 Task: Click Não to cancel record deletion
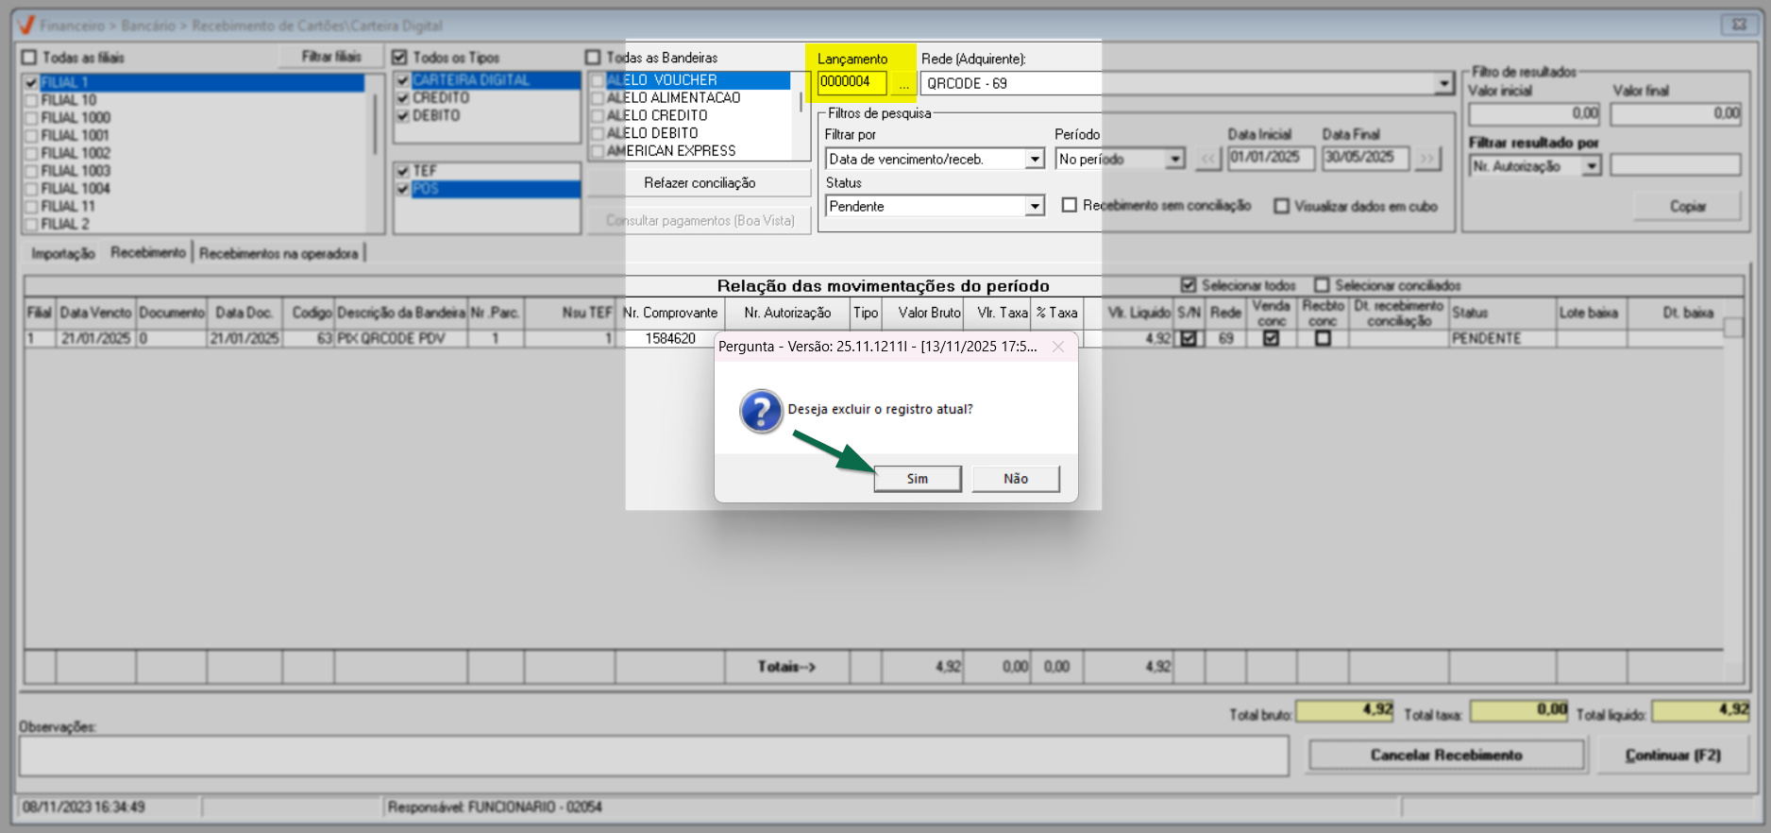click(x=1016, y=479)
